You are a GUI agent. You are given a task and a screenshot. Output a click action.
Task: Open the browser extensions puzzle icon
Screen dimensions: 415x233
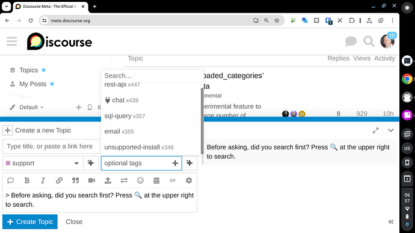[351, 20]
